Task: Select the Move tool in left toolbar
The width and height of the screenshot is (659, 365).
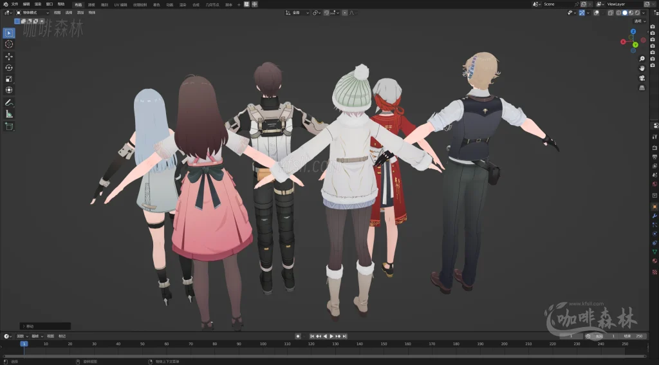Action: tap(9, 57)
